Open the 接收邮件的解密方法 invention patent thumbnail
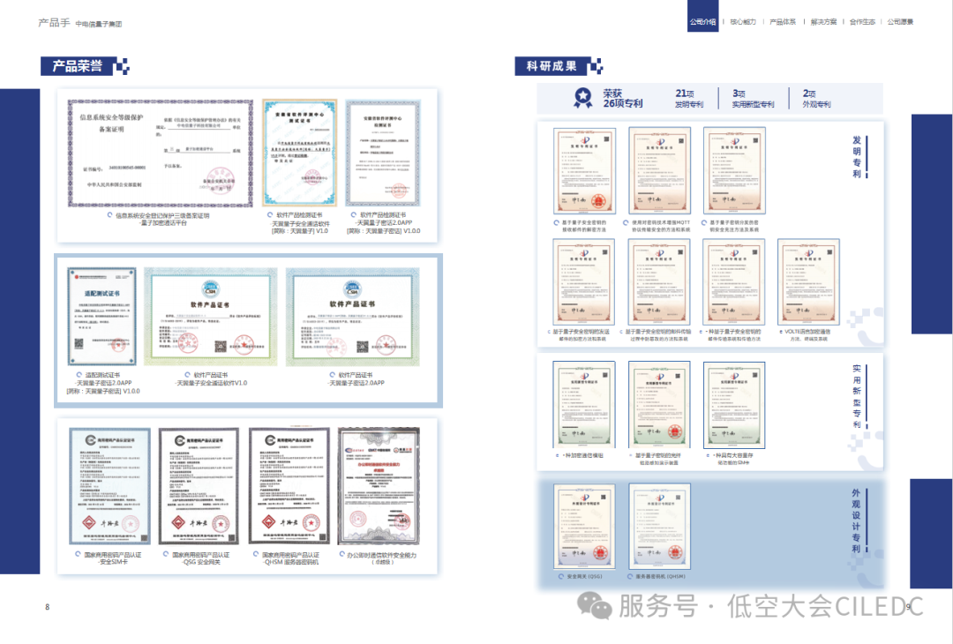 [x=584, y=171]
